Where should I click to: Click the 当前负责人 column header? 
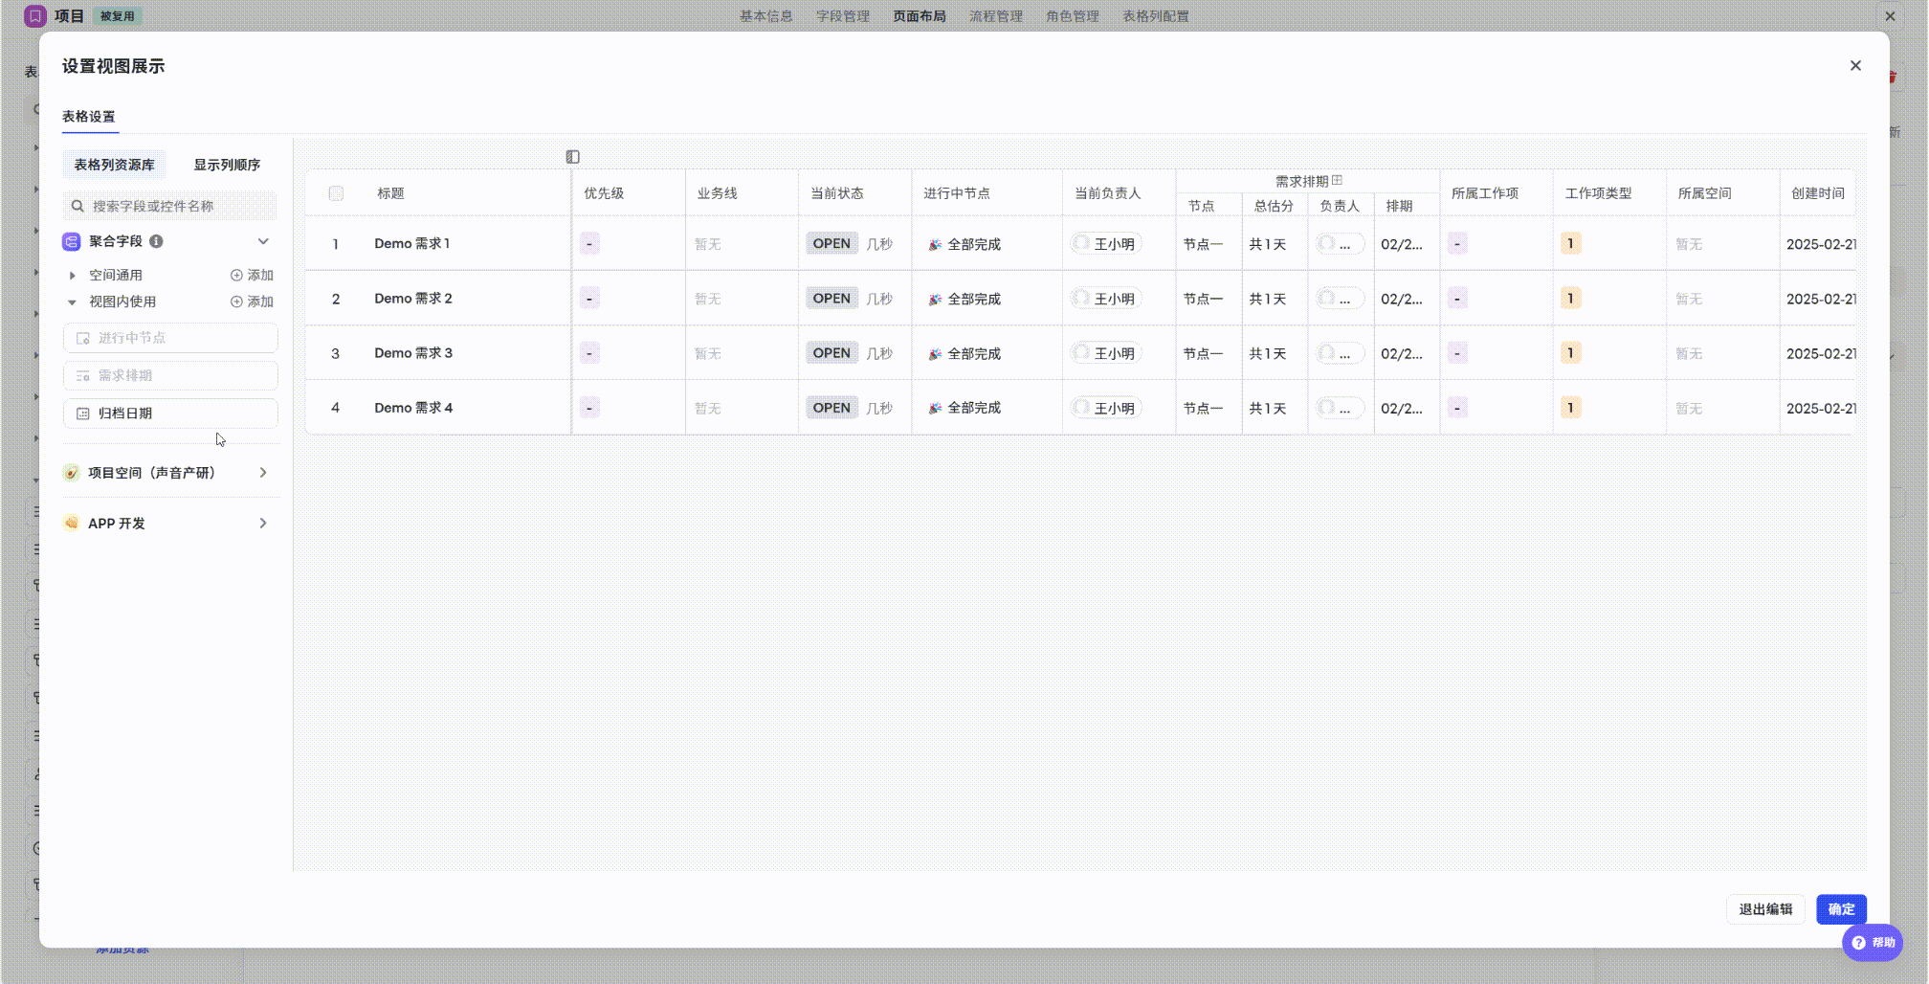[x=1107, y=193]
